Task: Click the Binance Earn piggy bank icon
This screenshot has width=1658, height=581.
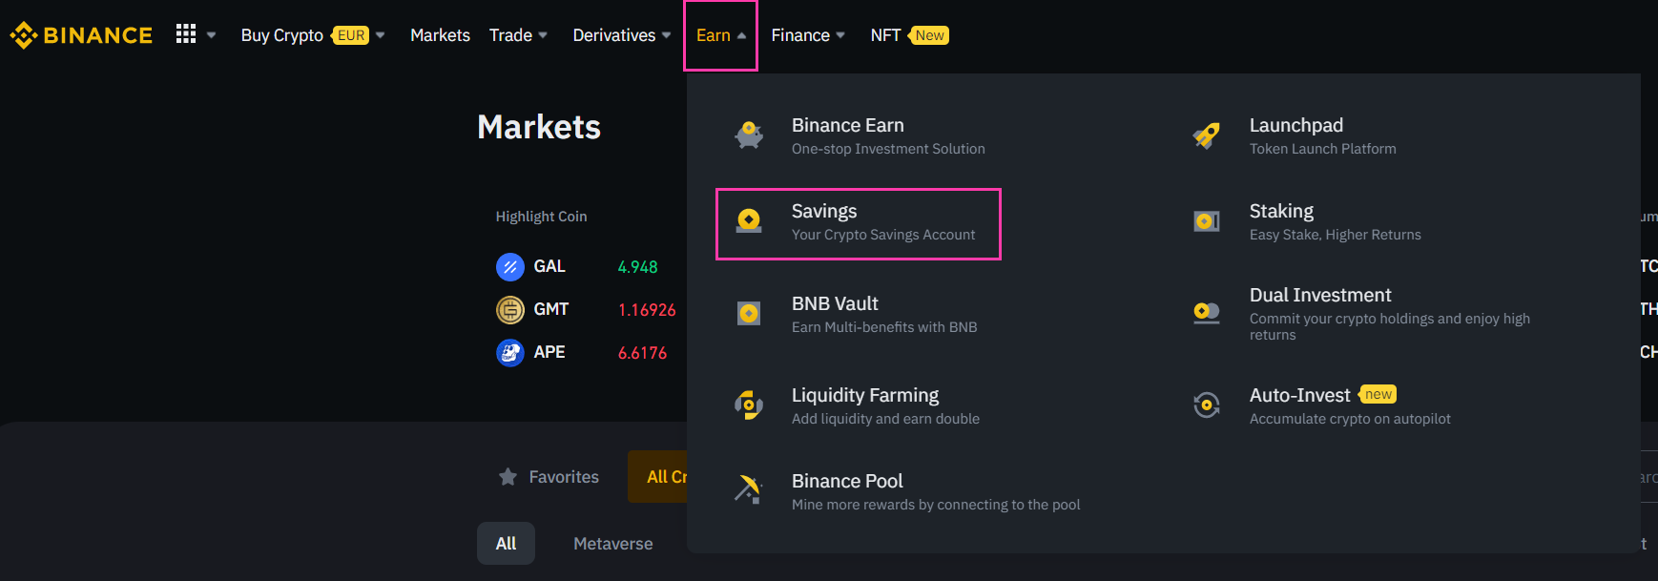Action: coord(749,135)
